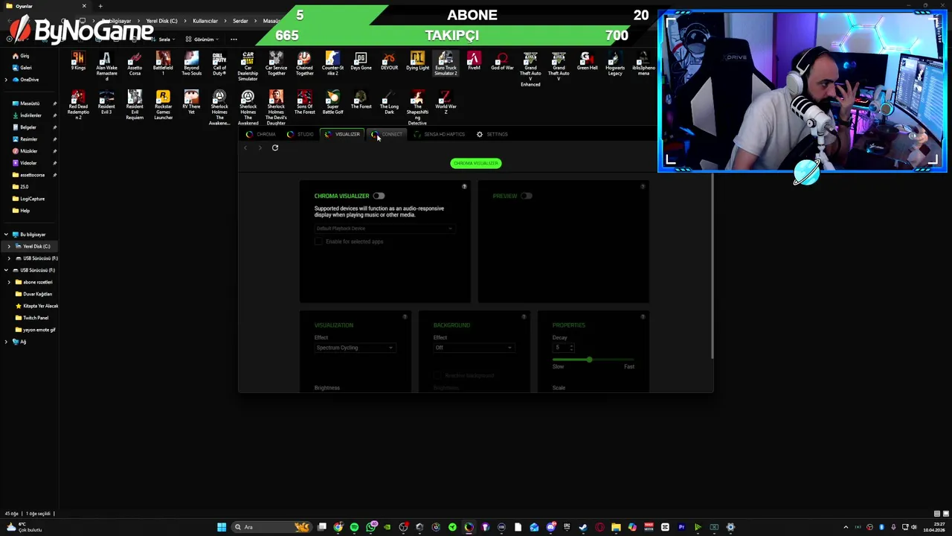Select the Sons Of The Forest shortcut
This screenshot has width=952, height=536.
pyautogui.click(x=304, y=103)
